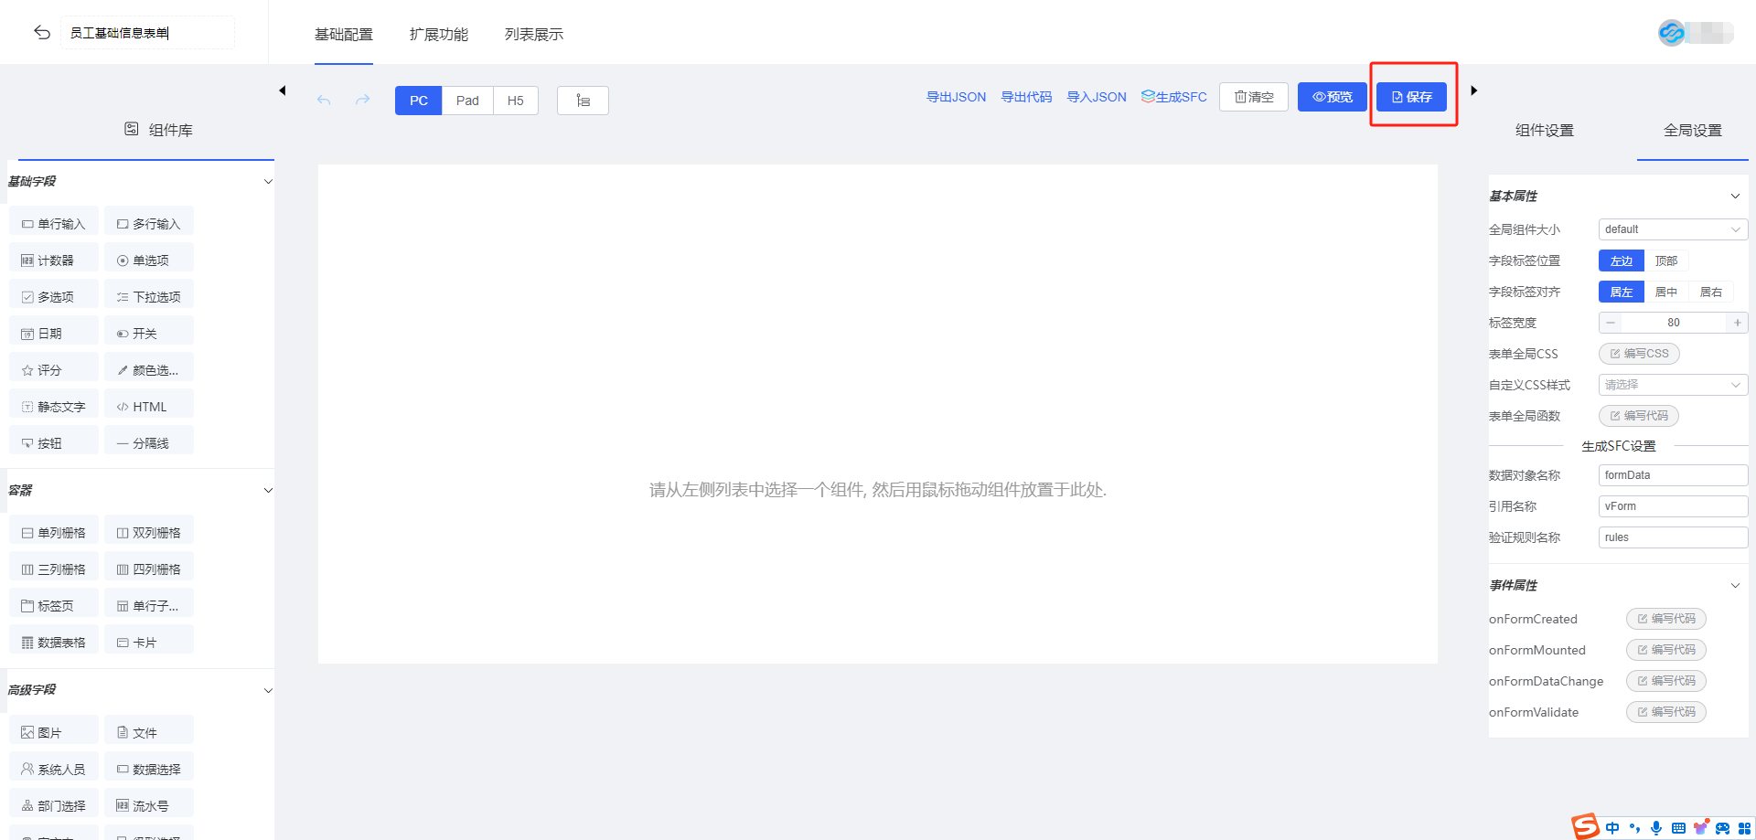Image resolution: width=1756 pixels, height=840 pixels.
Task: Increase label width with plus button
Action: 1737,323
